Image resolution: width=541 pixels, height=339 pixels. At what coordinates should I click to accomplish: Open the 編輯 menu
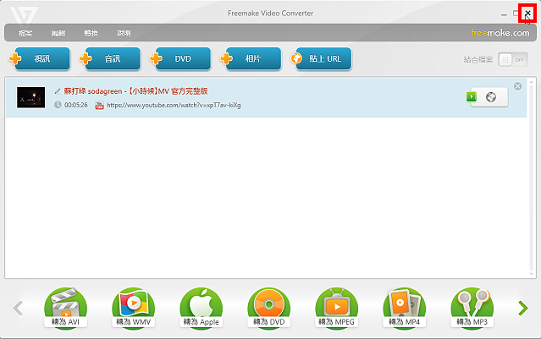pyautogui.click(x=58, y=33)
